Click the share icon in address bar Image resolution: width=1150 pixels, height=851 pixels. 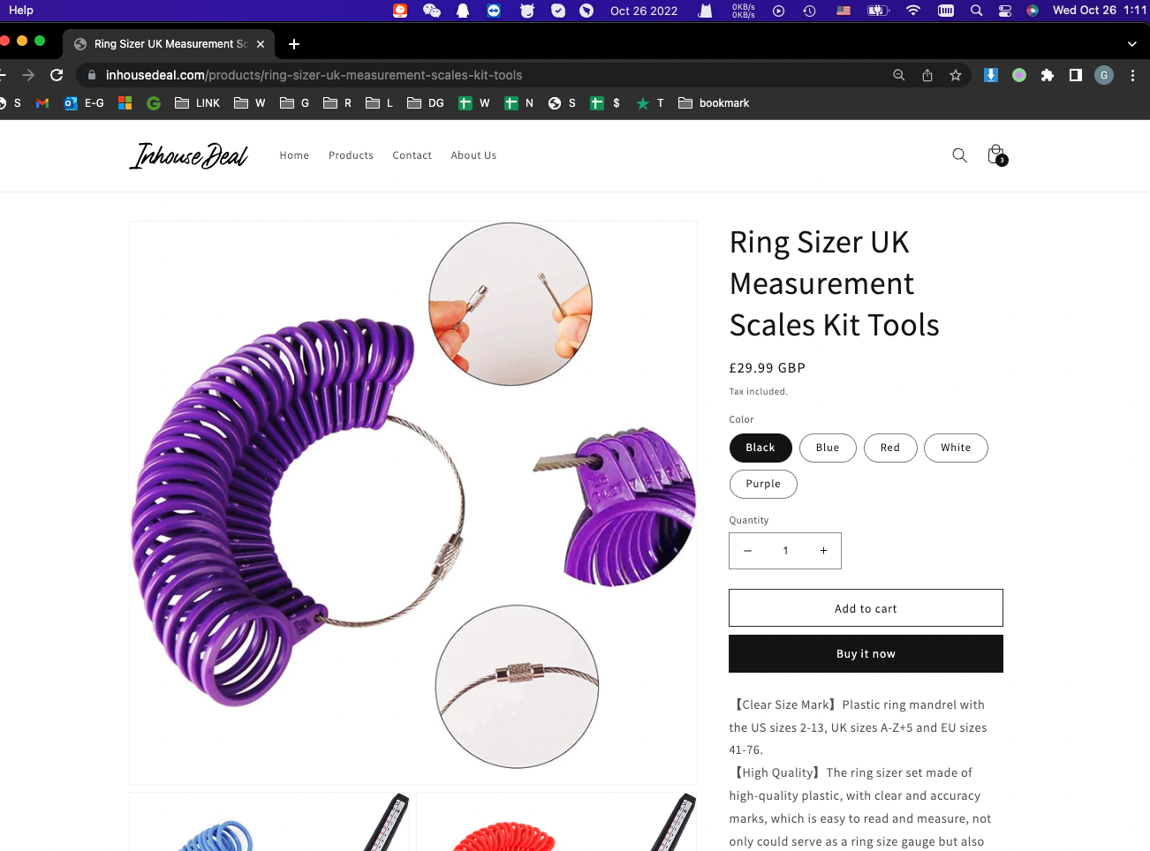coord(927,75)
